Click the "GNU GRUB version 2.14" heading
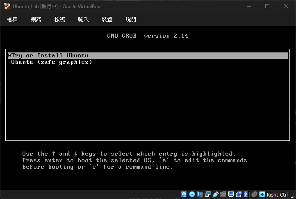This screenshot has height=199, width=296. tap(148, 36)
